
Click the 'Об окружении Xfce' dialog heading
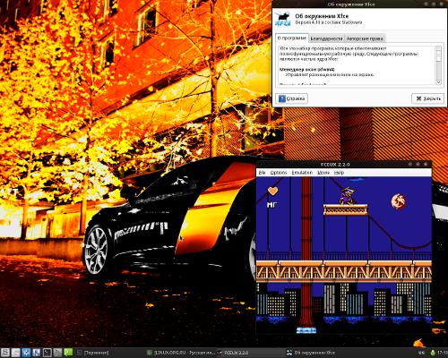coord(322,16)
